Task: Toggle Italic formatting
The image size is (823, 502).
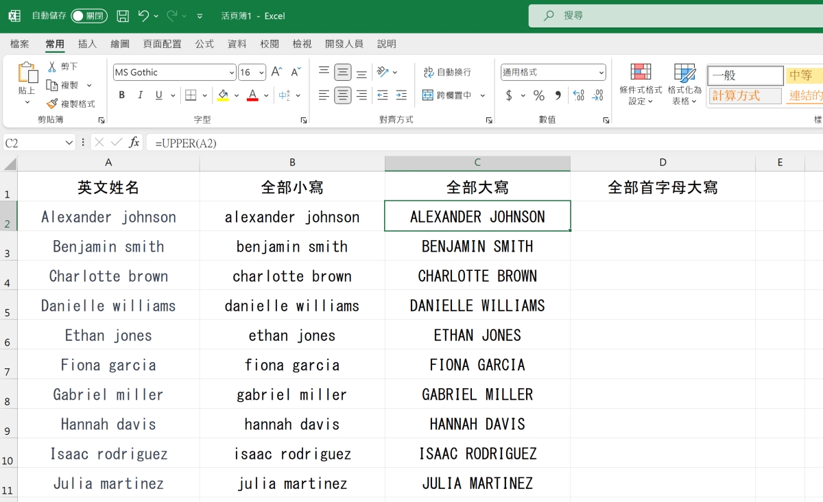Action: coord(141,95)
